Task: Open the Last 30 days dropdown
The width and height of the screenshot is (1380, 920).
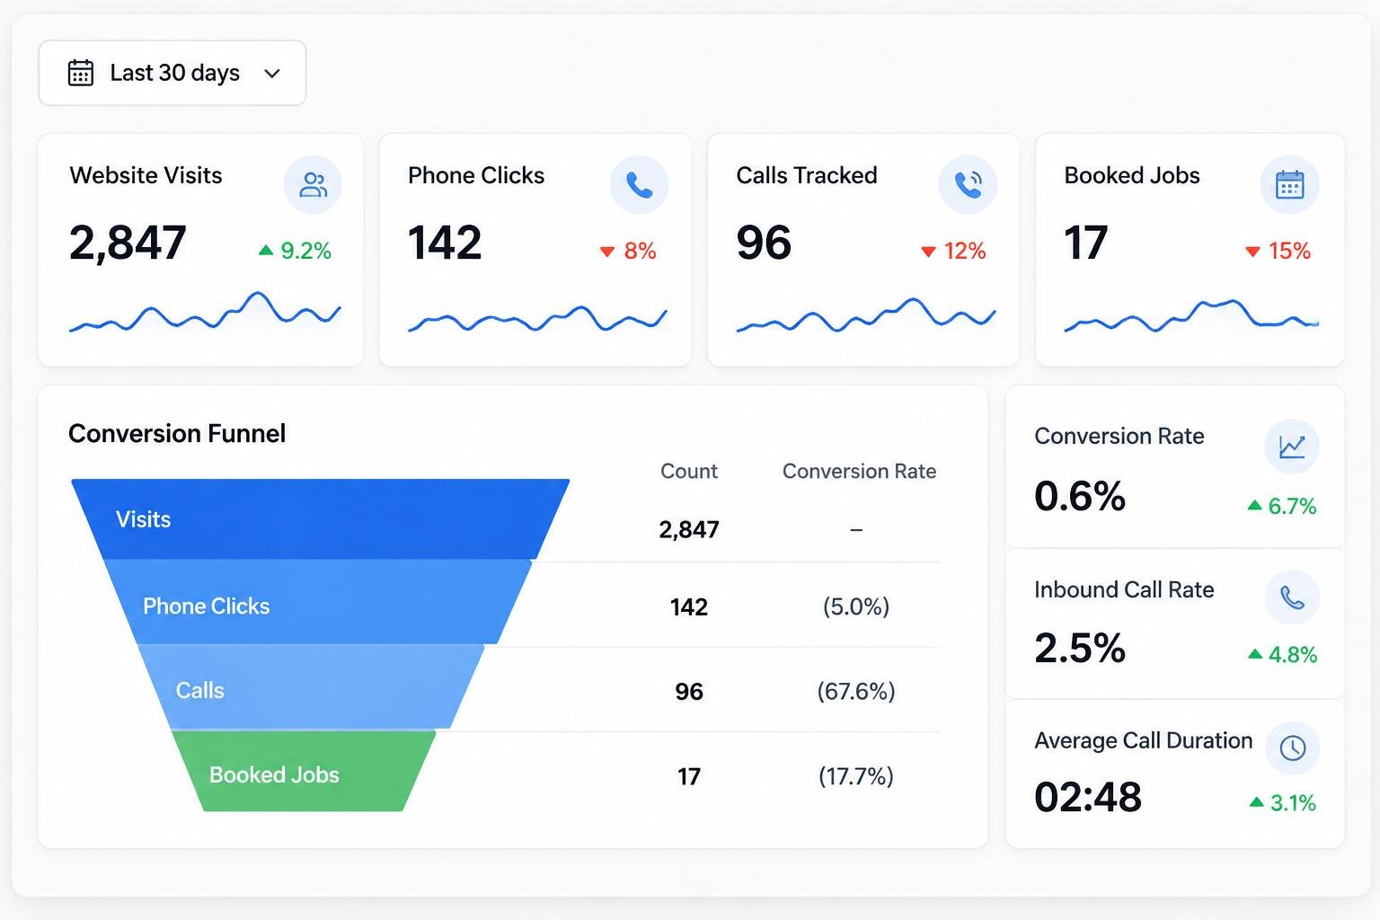Action: coord(172,73)
